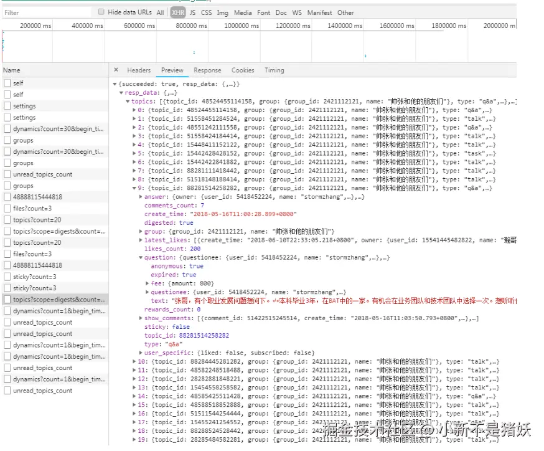Click the icon beside settings request
The height and width of the screenshot is (451, 544).
coord(7,106)
